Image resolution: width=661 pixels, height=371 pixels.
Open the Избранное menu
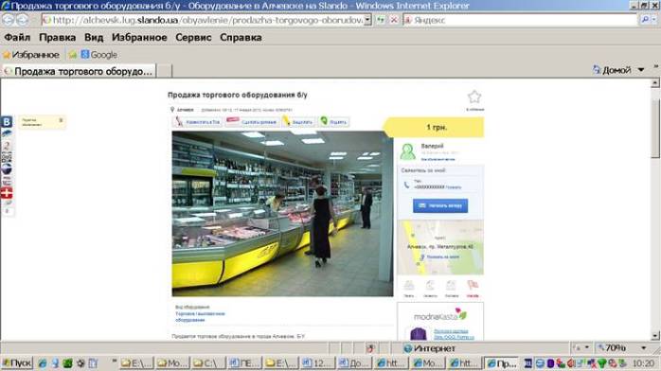pyautogui.click(x=139, y=38)
